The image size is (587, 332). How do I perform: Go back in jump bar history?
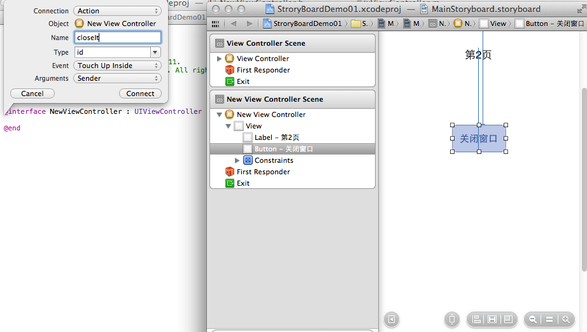pos(234,24)
